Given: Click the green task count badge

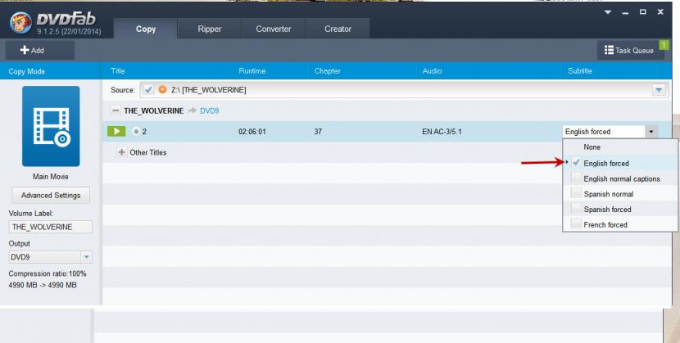Looking at the screenshot, I should [664, 44].
